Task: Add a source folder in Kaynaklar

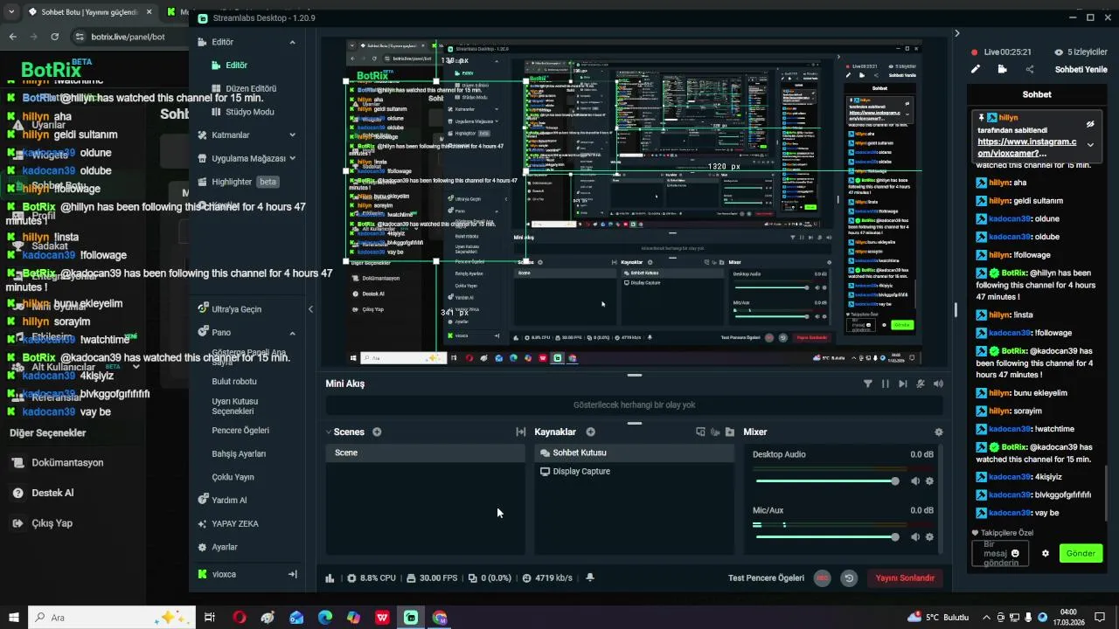Action: click(x=730, y=432)
